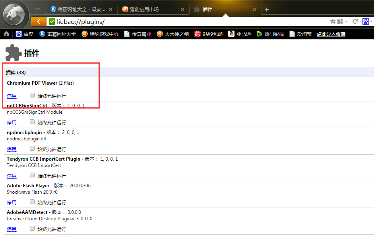The height and width of the screenshot is (237, 374).
Task: Click the liebao://plugins/ address field
Action: tap(191, 21)
